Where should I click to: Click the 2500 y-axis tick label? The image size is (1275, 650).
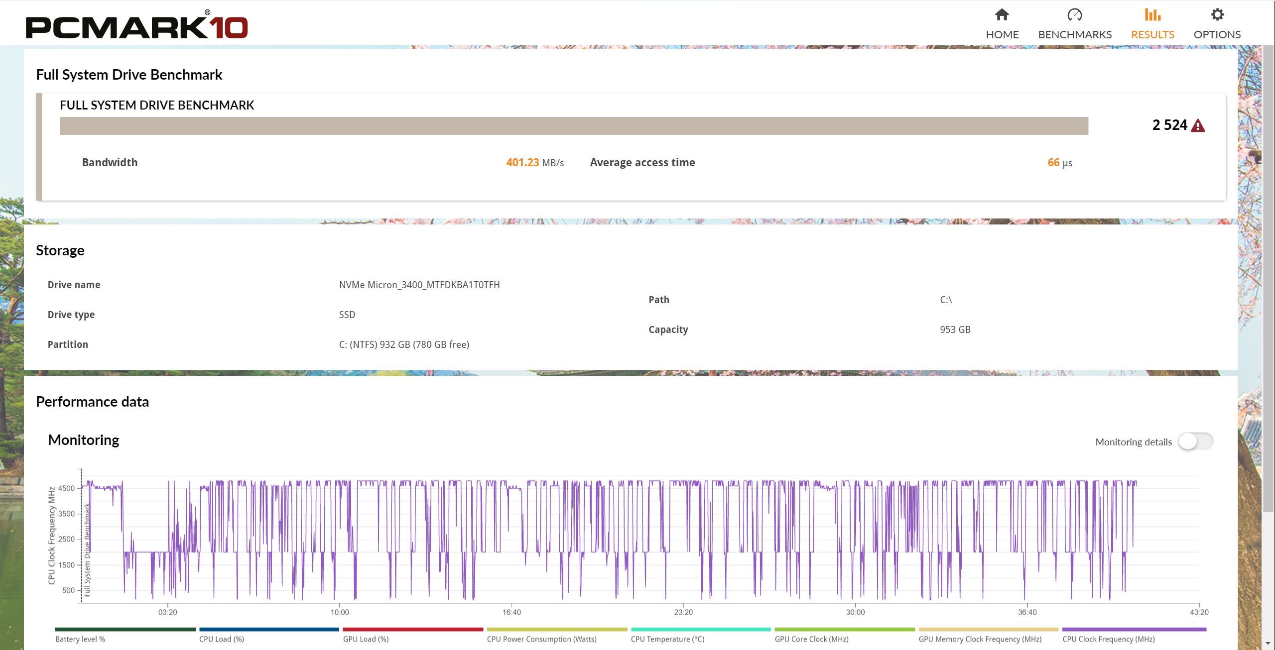(x=66, y=539)
